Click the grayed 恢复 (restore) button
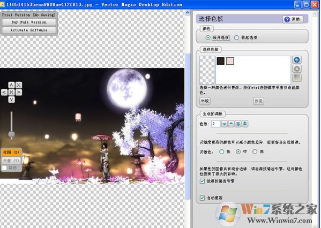Viewport: 321px width, 228px height. point(258,101)
